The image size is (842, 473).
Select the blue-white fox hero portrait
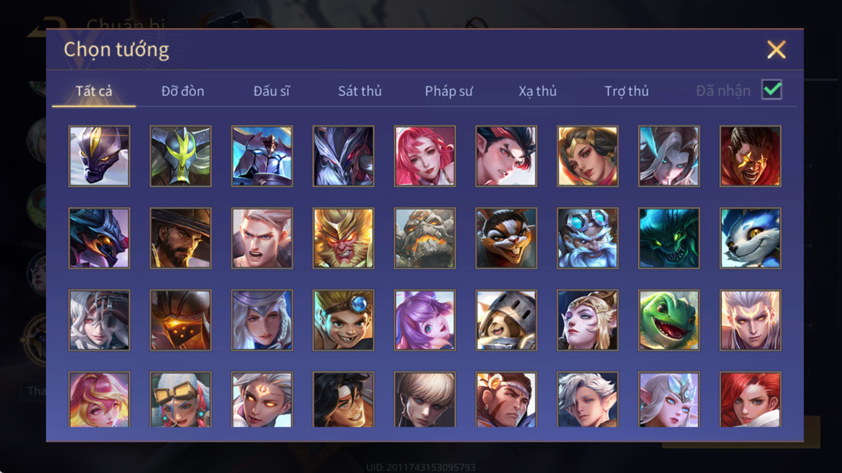[x=750, y=238]
